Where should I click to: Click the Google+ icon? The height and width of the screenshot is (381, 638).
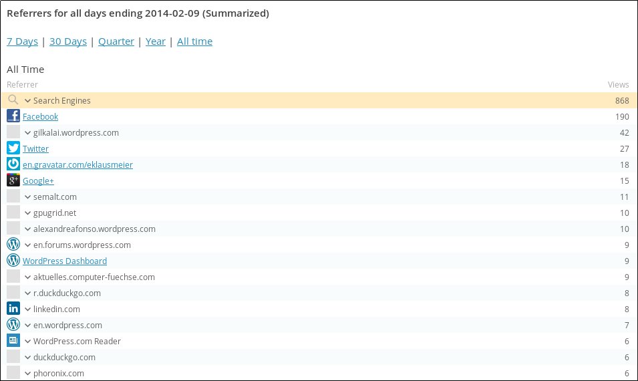(13, 180)
